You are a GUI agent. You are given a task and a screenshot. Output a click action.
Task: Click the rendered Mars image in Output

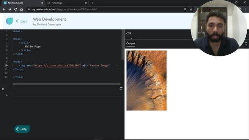click(x=146, y=80)
